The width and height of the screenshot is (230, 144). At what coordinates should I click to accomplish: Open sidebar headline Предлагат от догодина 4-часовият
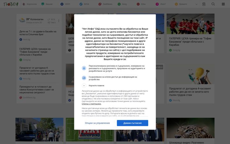[37, 71]
